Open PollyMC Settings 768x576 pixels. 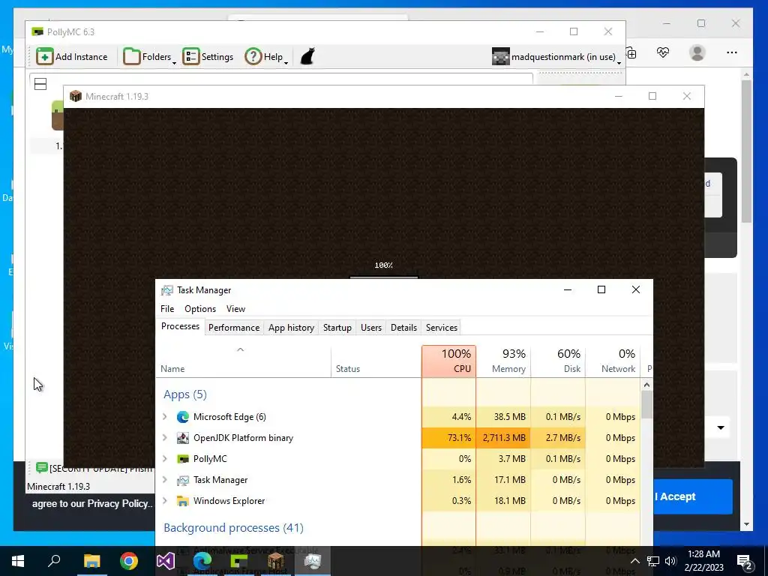coord(208,57)
